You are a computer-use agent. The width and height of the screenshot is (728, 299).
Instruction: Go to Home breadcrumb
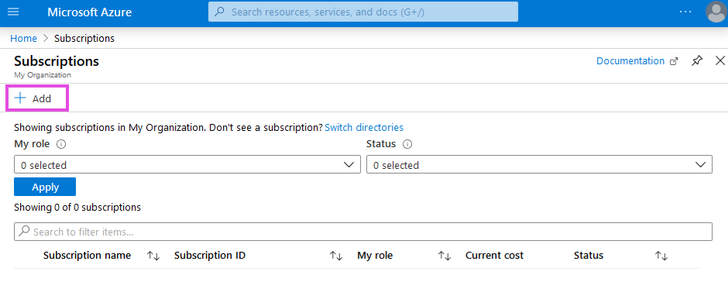[24, 39]
